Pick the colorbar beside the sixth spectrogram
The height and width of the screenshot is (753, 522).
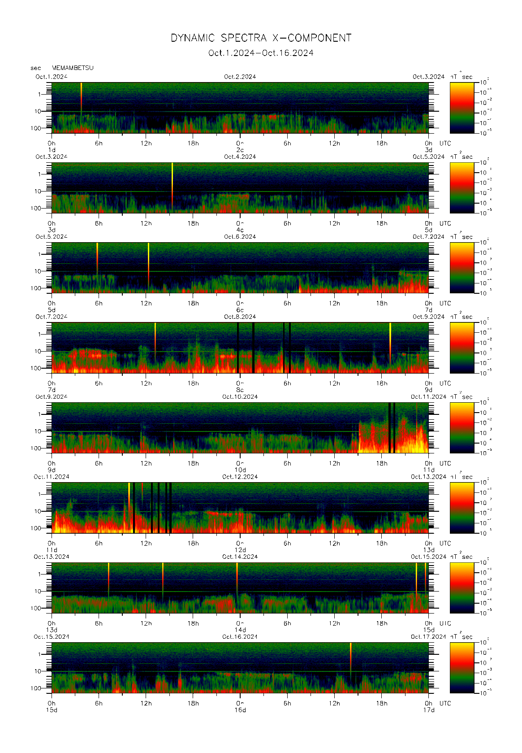click(x=462, y=508)
